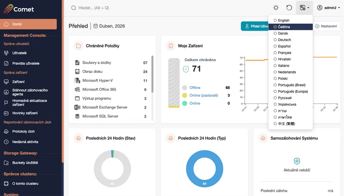This screenshot has width=344, height=196.
Task: Click the refresh history icon in top bar
Action: click(x=289, y=8)
